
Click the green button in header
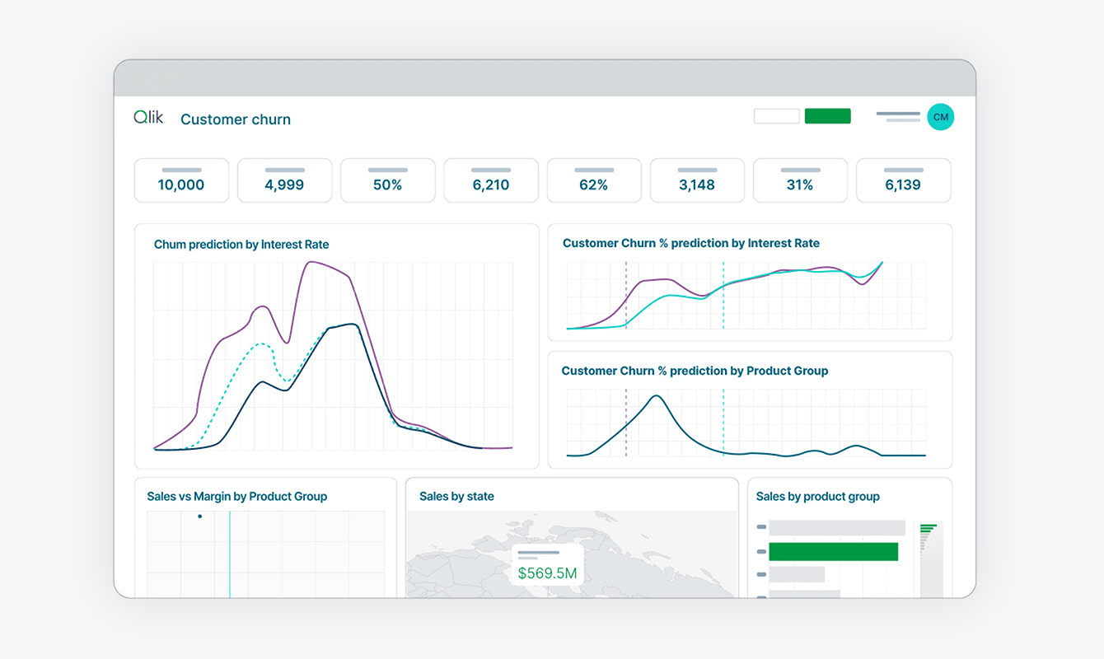click(827, 116)
